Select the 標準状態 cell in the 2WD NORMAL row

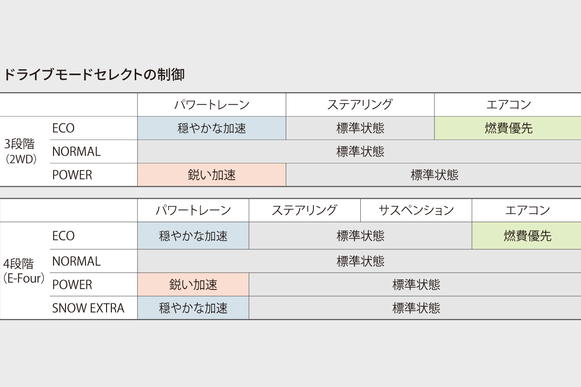tap(360, 151)
